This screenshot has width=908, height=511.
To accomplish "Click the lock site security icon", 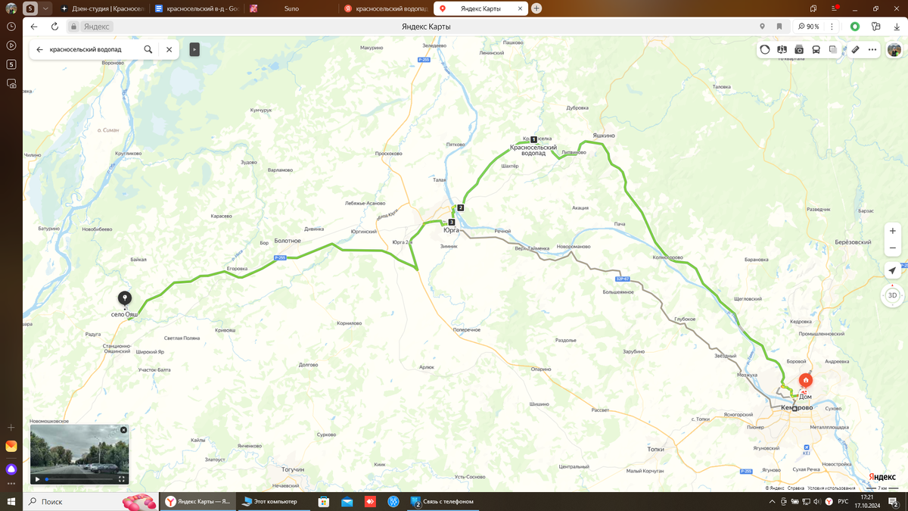I will [74, 26].
